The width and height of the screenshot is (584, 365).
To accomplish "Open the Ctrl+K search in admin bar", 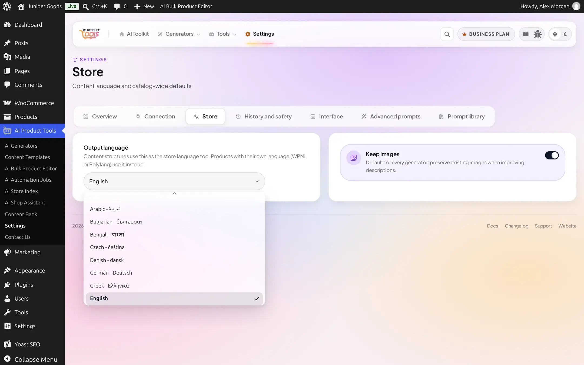I will pos(95,6).
